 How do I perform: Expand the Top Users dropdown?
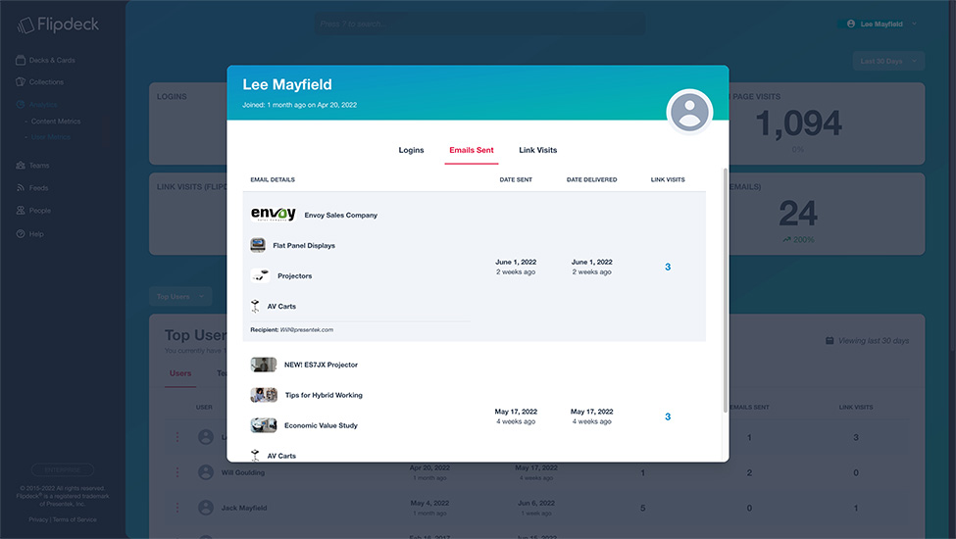pyautogui.click(x=180, y=297)
